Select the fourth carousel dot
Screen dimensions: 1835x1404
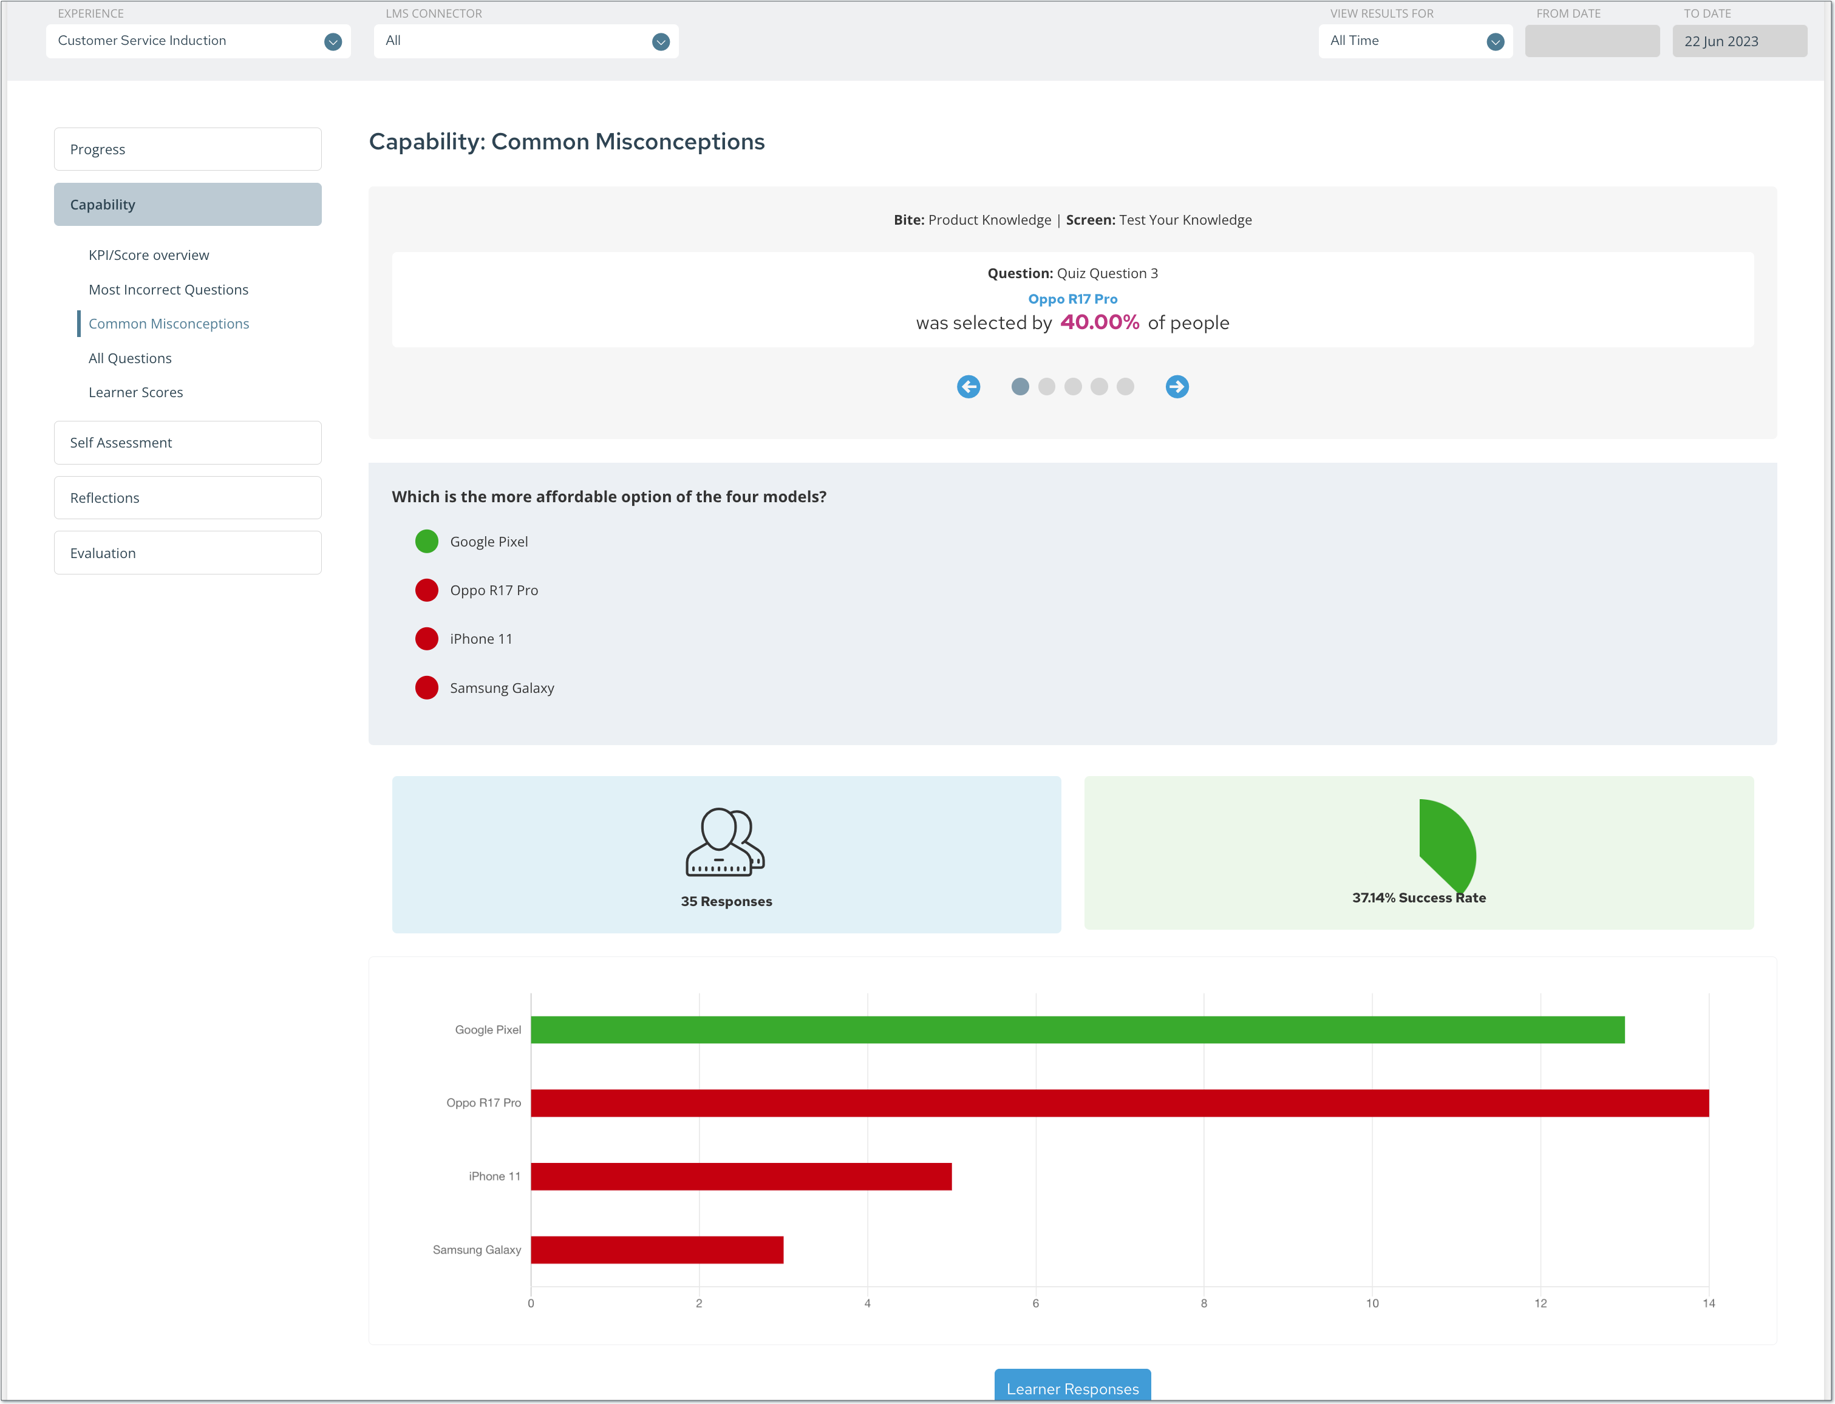tap(1099, 386)
